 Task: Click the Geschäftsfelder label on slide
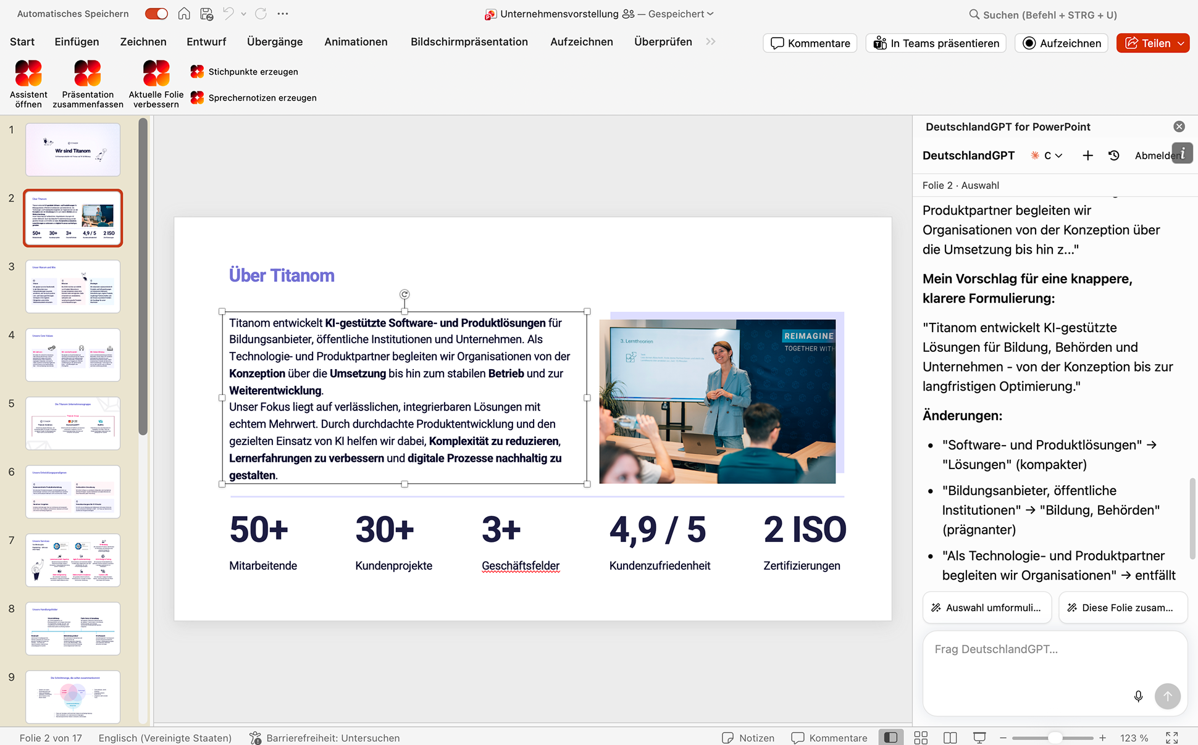521,565
